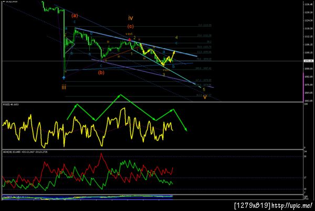Select the orange v label at chart bottom-right
This screenshot has width=315, height=211.
tap(205, 97)
